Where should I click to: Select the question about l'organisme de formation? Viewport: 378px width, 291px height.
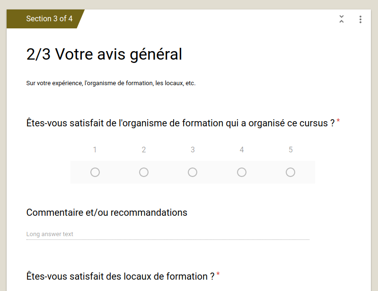pos(181,123)
